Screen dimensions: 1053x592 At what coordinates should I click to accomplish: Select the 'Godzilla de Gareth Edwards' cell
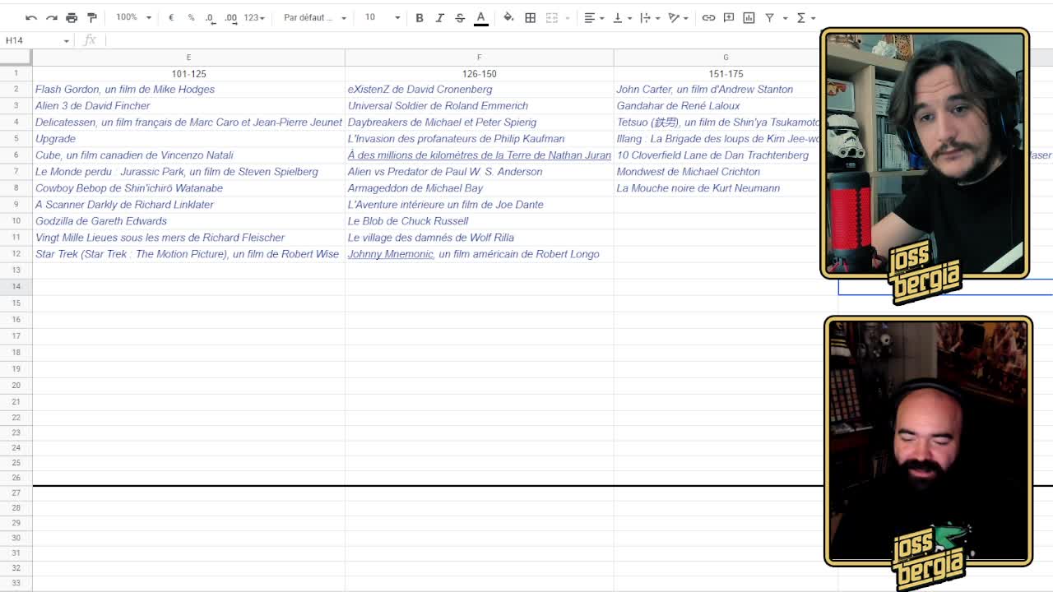pyautogui.click(x=188, y=221)
